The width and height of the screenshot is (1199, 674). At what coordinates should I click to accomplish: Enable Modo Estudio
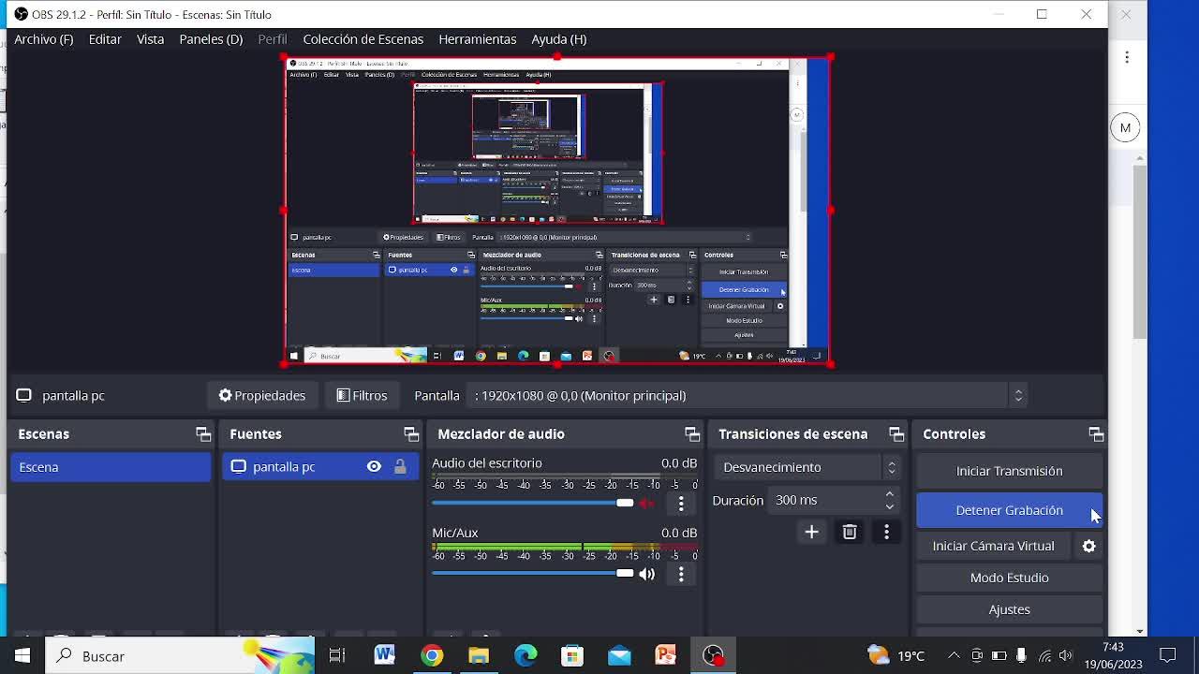pyautogui.click(x=1009, y=578)
